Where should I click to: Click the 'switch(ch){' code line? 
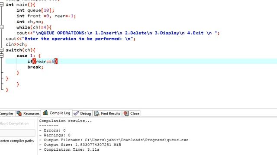tap(20, 50)
